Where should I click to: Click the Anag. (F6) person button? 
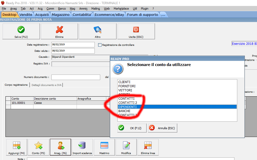pos(60,147)
